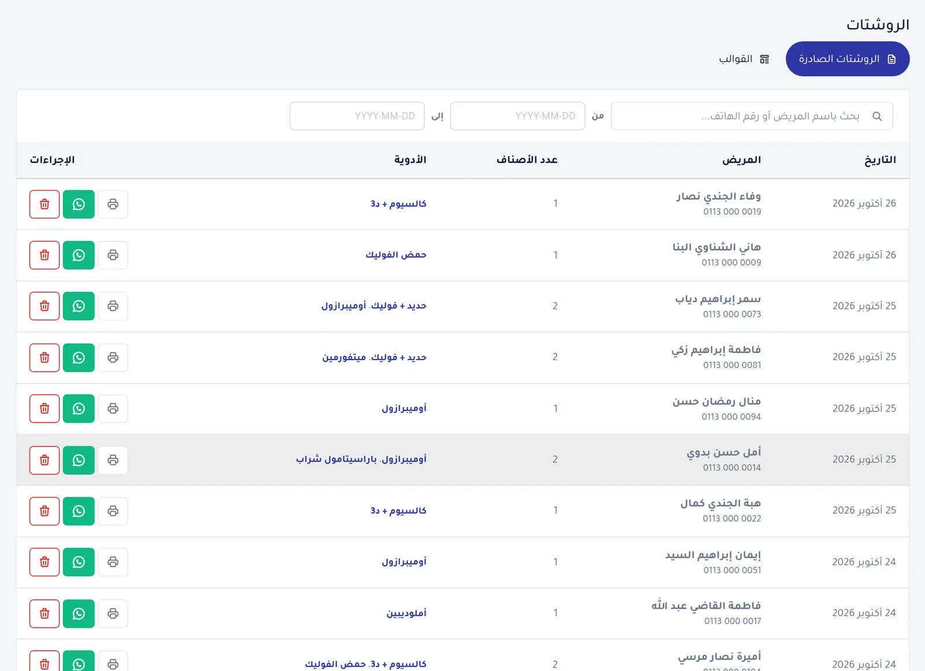Open the الروشتات الصادرة tab
The width and height of the screenshot is (925, 671).
[848, 59]
